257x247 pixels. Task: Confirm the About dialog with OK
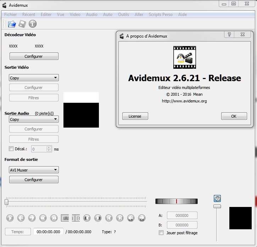[x=234, y=116]
